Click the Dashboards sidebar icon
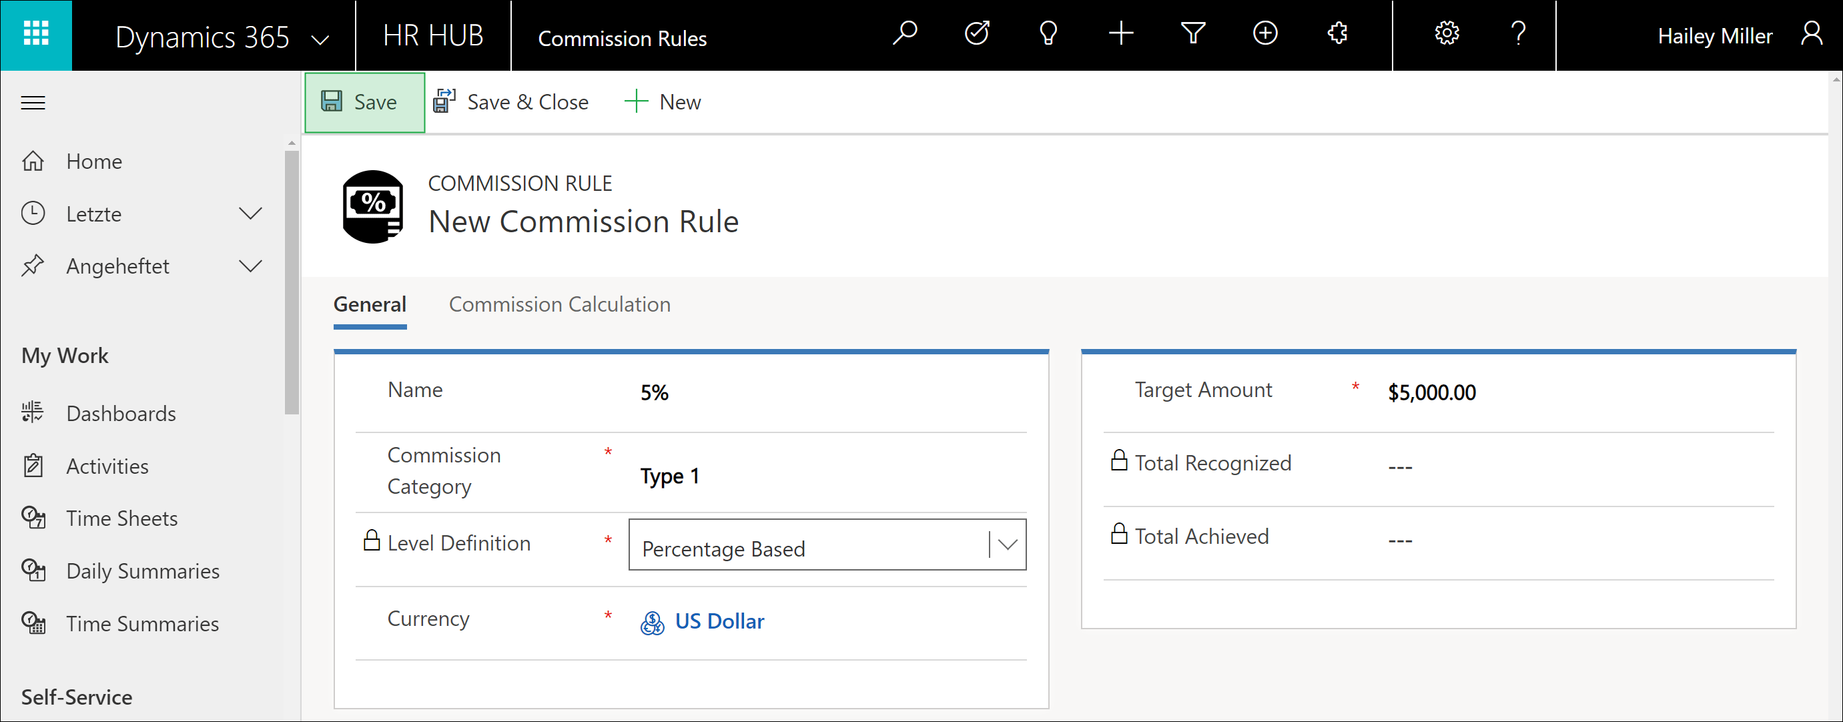 [x=33, y=413]
